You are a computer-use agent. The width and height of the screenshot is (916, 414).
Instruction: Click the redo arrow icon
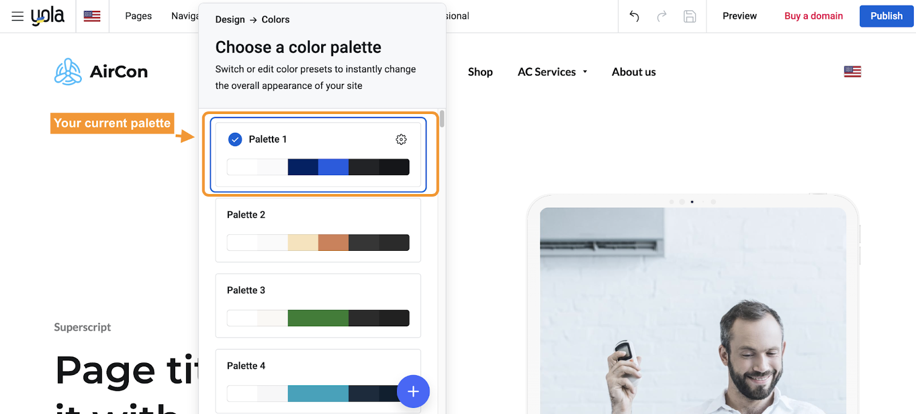(x=662, y=16)
